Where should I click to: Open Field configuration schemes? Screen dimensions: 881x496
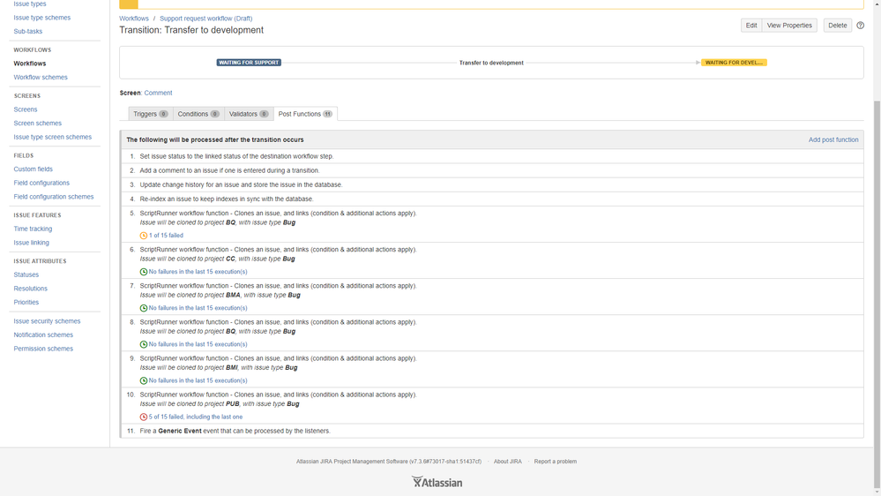tap(54, 197)
